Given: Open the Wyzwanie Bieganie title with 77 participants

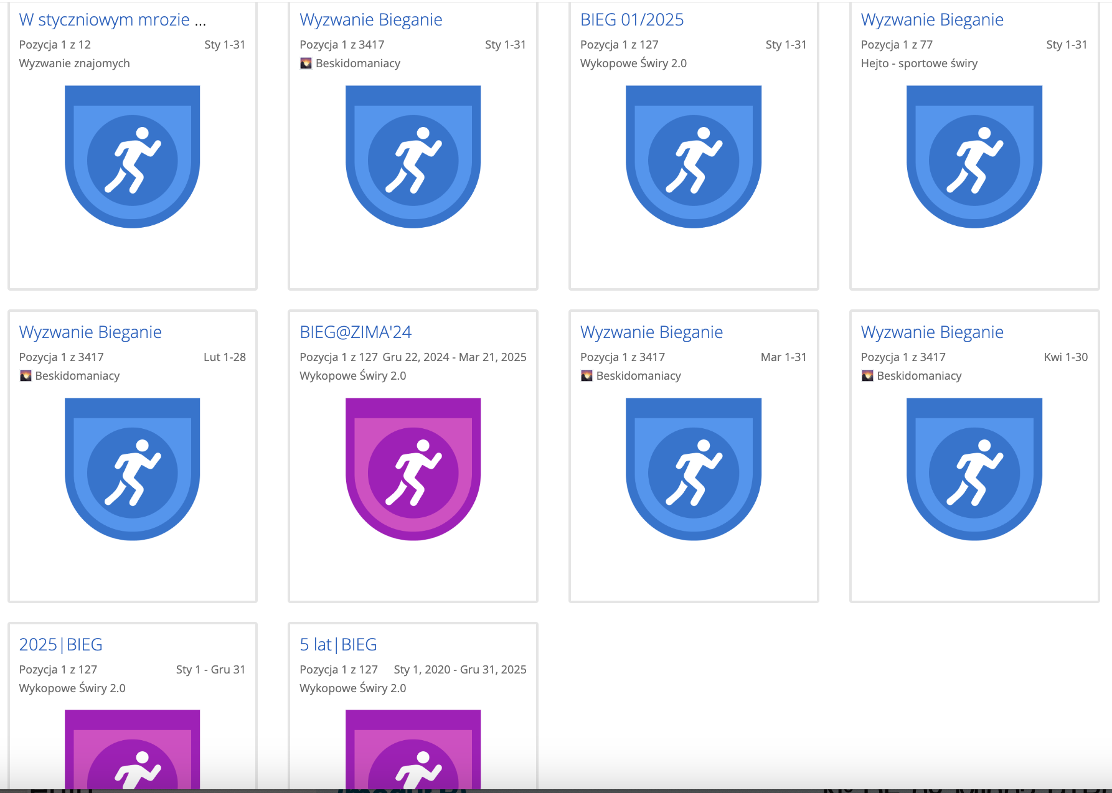Looking at the screenshot, I should tap(931, 20).
